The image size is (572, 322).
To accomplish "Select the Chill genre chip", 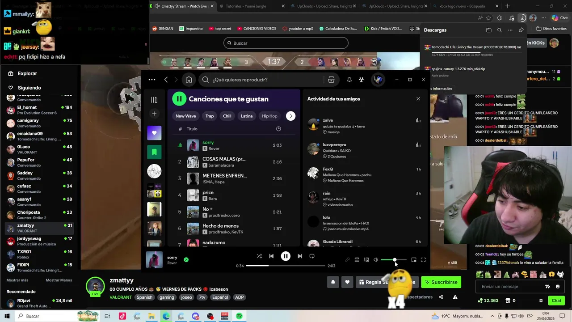I will [x=227, y=116].
